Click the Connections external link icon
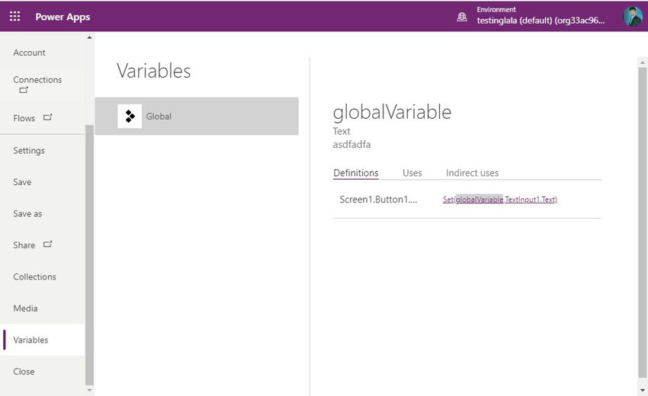648x396 pixels. (x=24, y=90)
